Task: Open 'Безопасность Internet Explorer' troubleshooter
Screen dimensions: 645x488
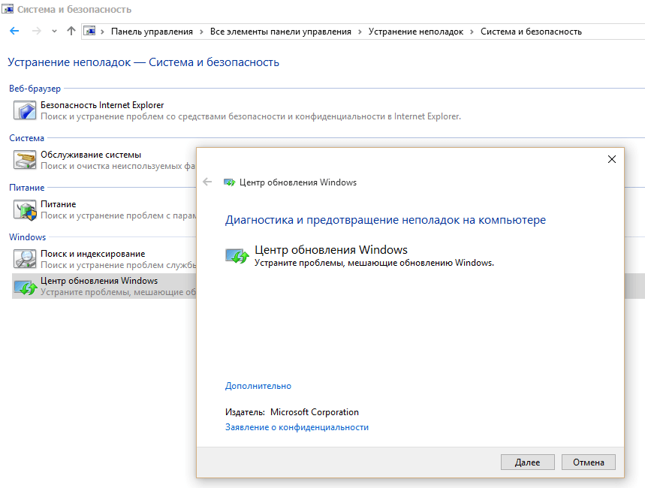Action: tap(102, 105)
